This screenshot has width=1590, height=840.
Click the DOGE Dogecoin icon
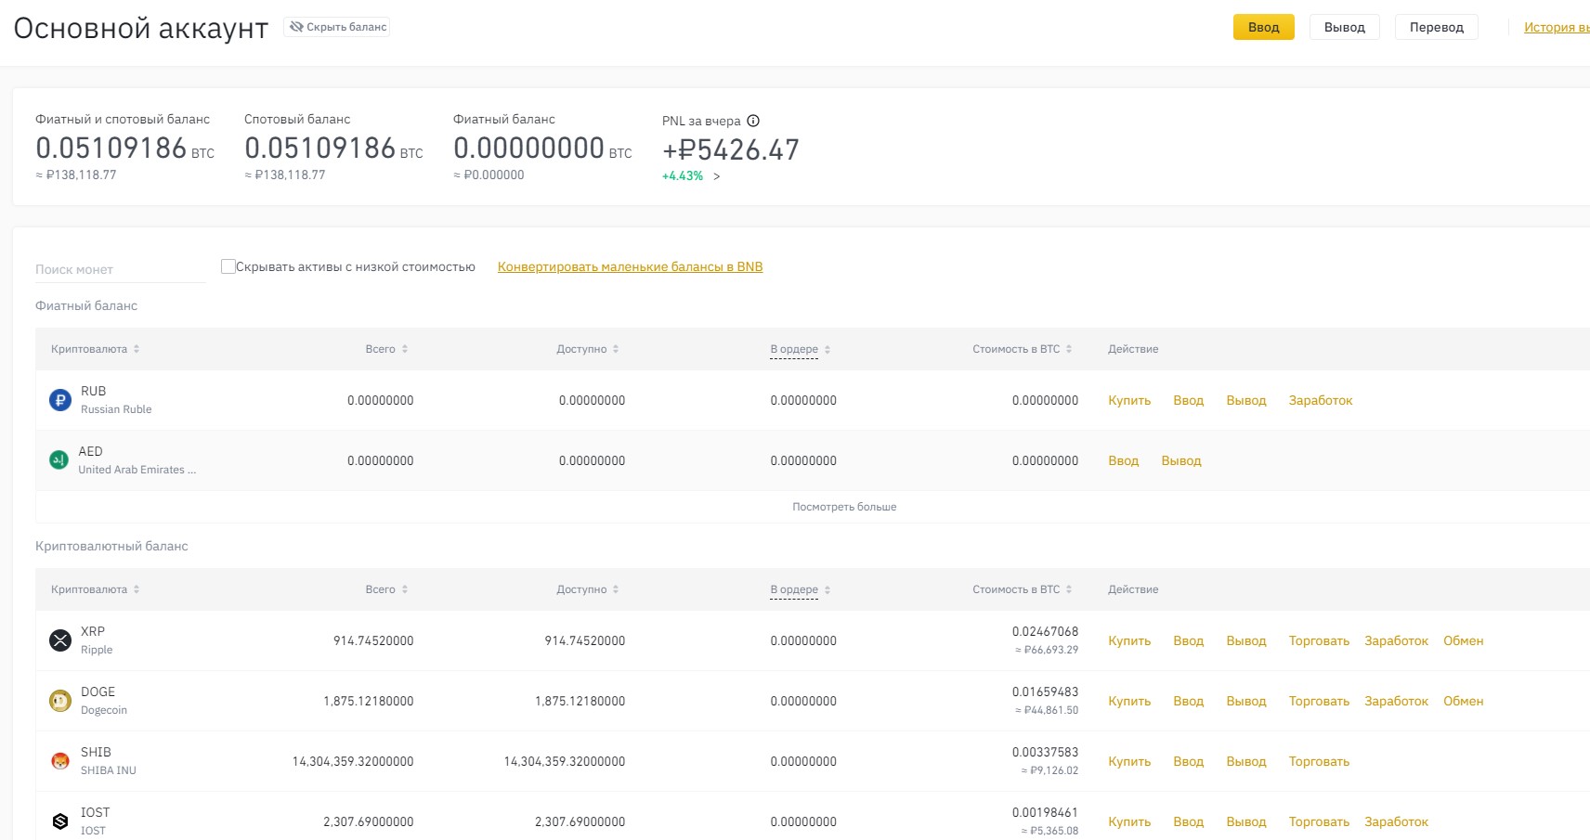click(x=60, y=701)
